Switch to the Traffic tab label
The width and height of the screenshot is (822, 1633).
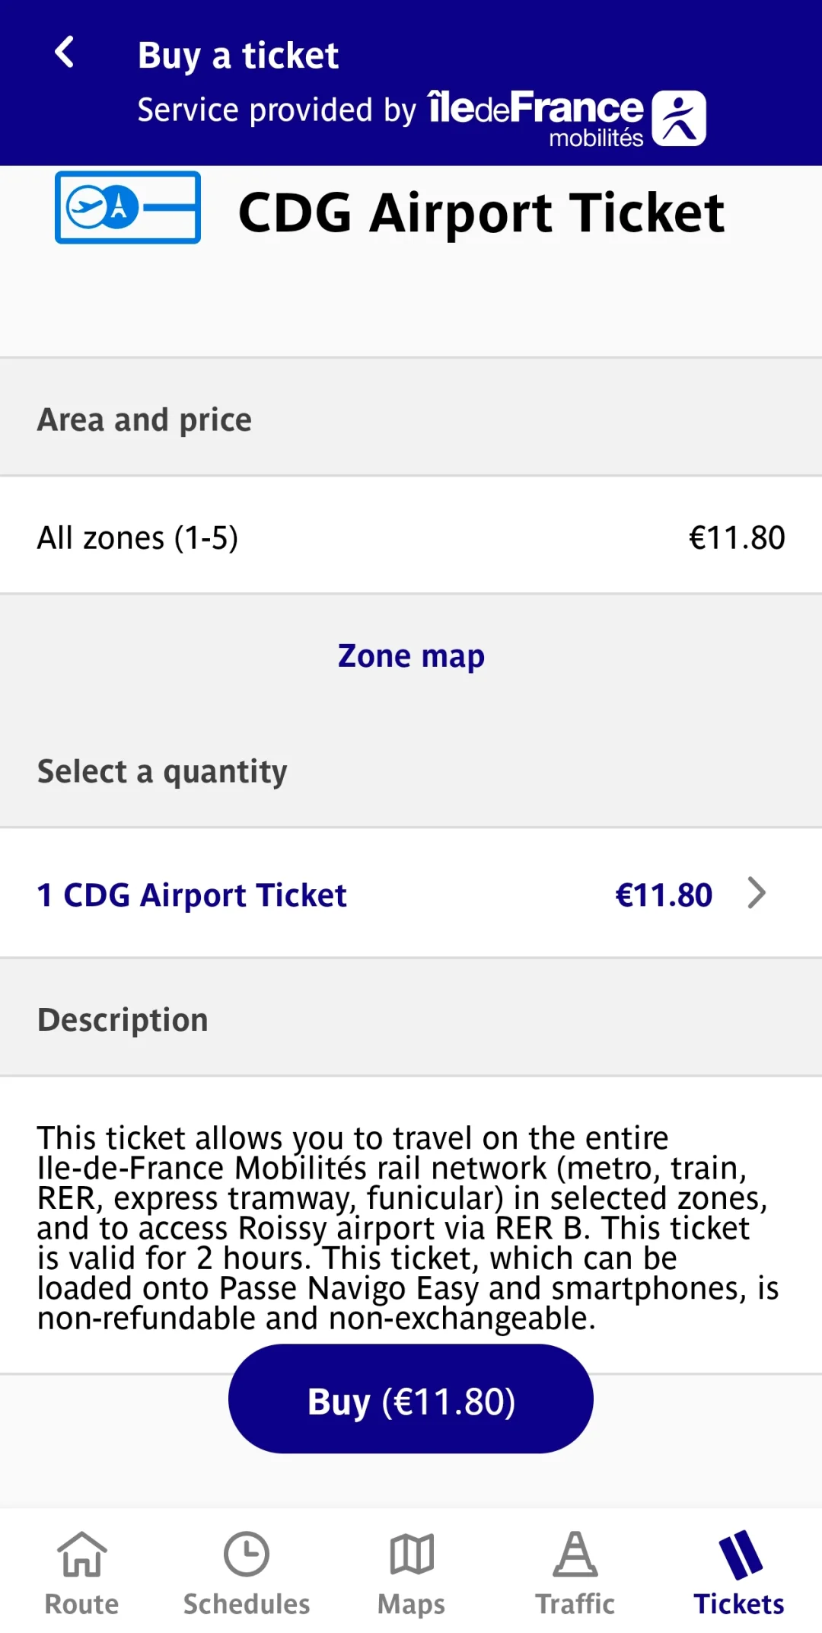[575, 1604]
